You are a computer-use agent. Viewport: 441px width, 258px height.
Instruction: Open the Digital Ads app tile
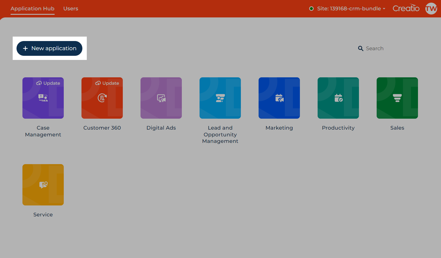coord(161,98)
